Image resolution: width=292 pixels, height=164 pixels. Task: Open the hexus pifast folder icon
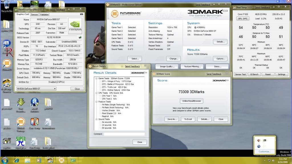(x=48, y=143)
